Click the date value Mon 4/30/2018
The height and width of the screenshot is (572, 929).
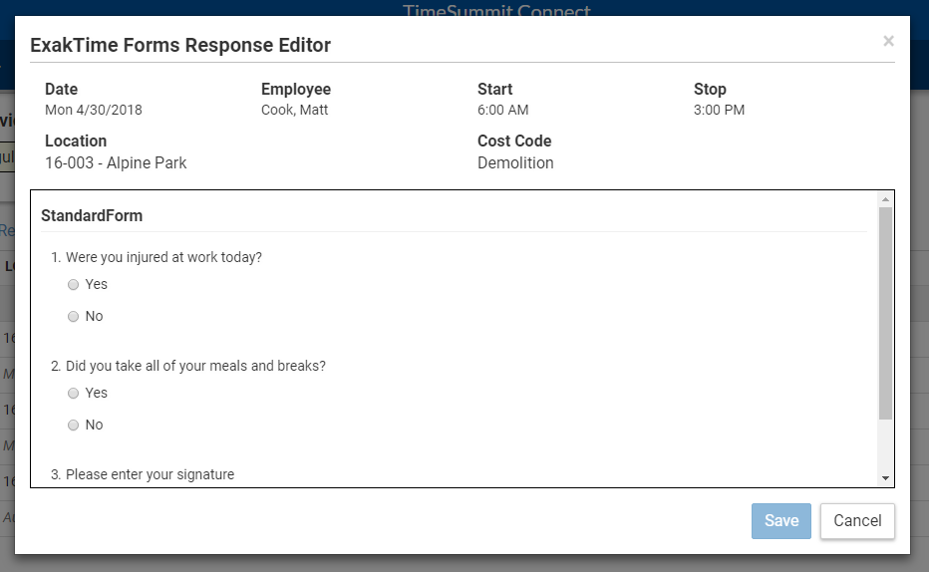click(x=94, y=111)
